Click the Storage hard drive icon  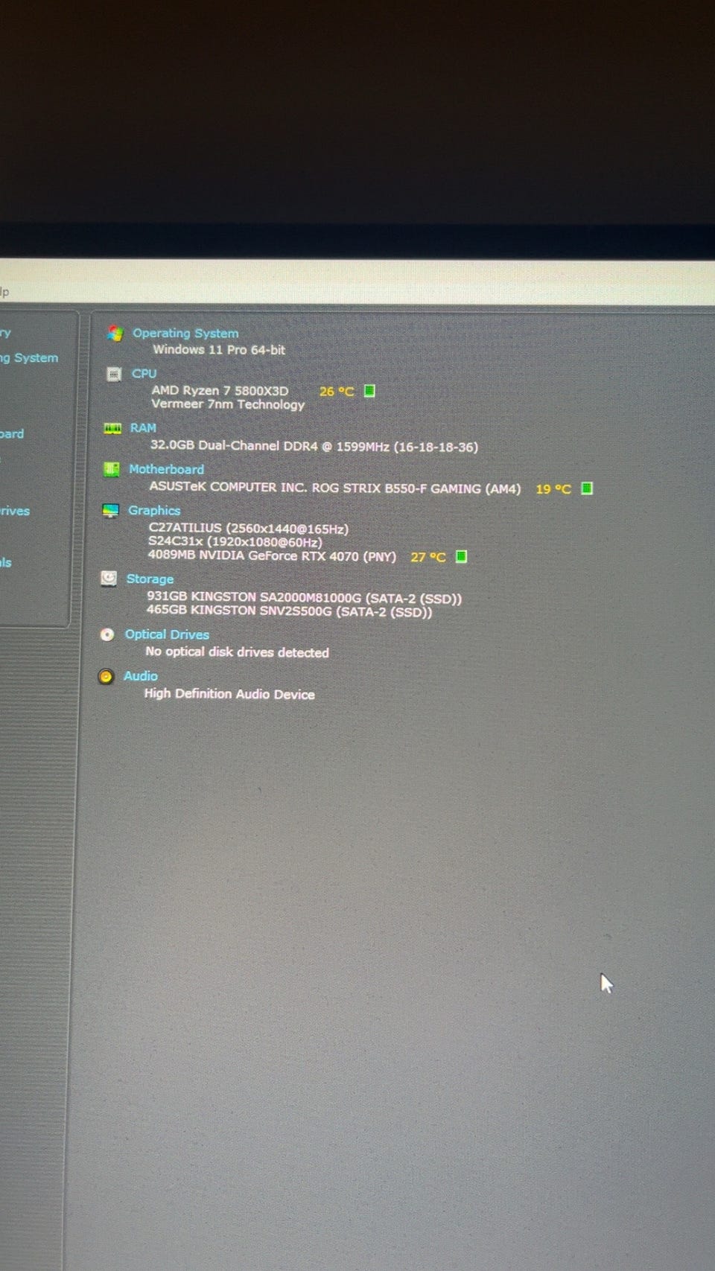click(x=109, y=579)
